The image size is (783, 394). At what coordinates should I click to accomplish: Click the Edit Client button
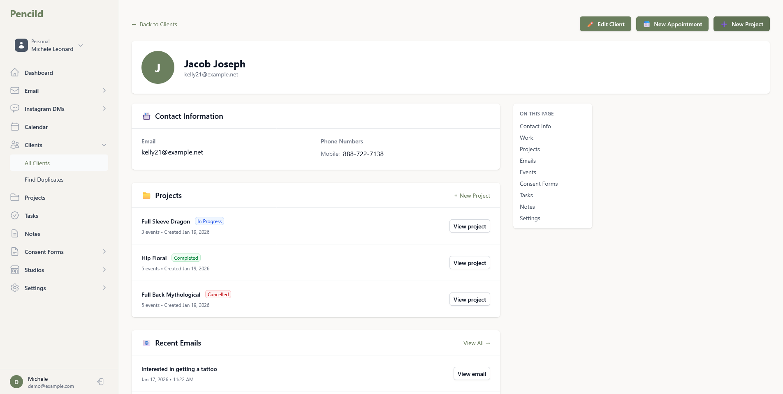pos(605,24)
